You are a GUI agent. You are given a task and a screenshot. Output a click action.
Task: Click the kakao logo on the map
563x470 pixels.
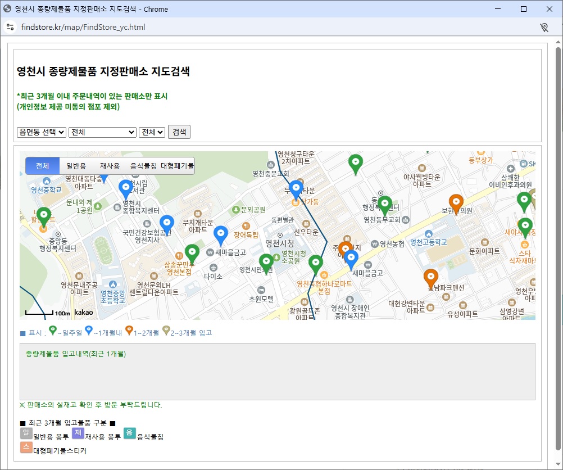pos(84,312)
